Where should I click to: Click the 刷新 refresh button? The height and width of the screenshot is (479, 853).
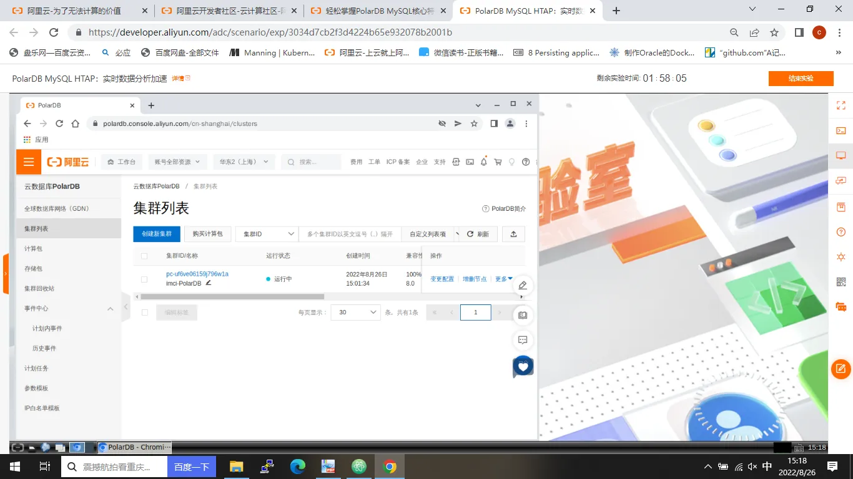pos(478,234)
